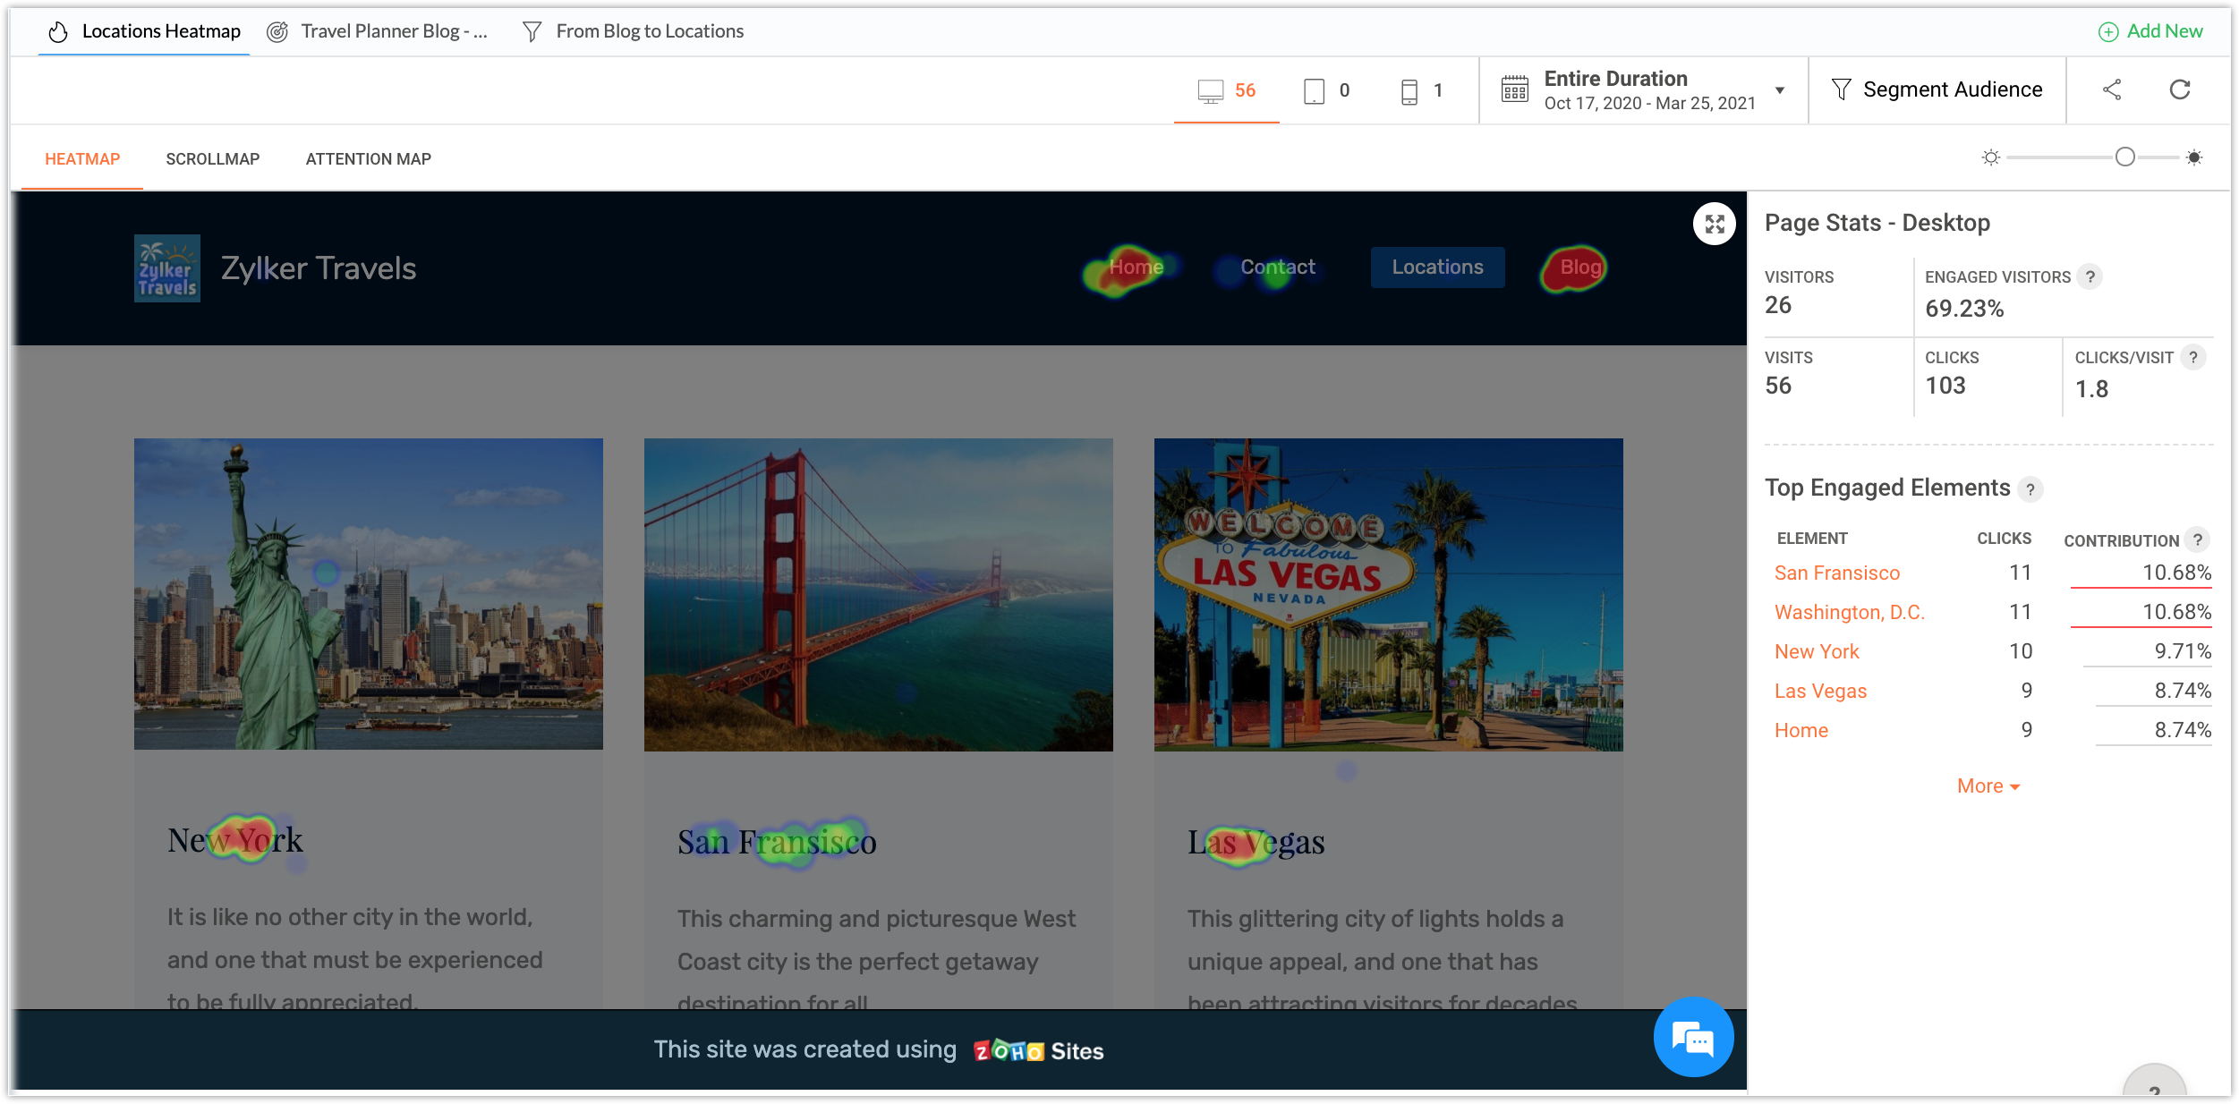Click the Add New button
The height and width of the screenshot is (1104, 2239).
(x=2150, y=31)
